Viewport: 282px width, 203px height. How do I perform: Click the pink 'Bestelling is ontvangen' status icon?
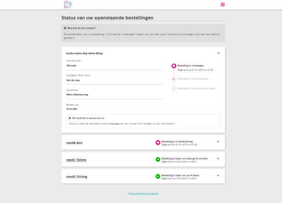174,66
